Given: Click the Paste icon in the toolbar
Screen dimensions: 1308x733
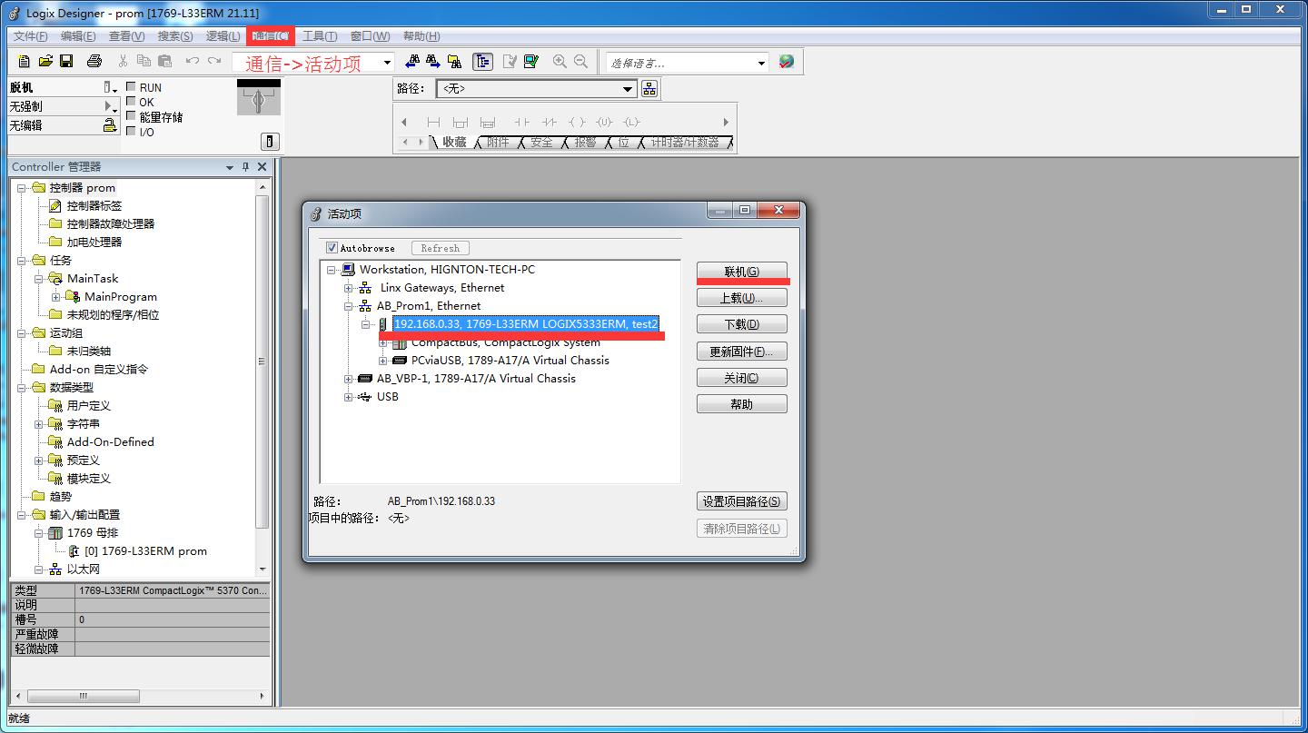Looking at the screenshot, I should [x=164, y=61].
